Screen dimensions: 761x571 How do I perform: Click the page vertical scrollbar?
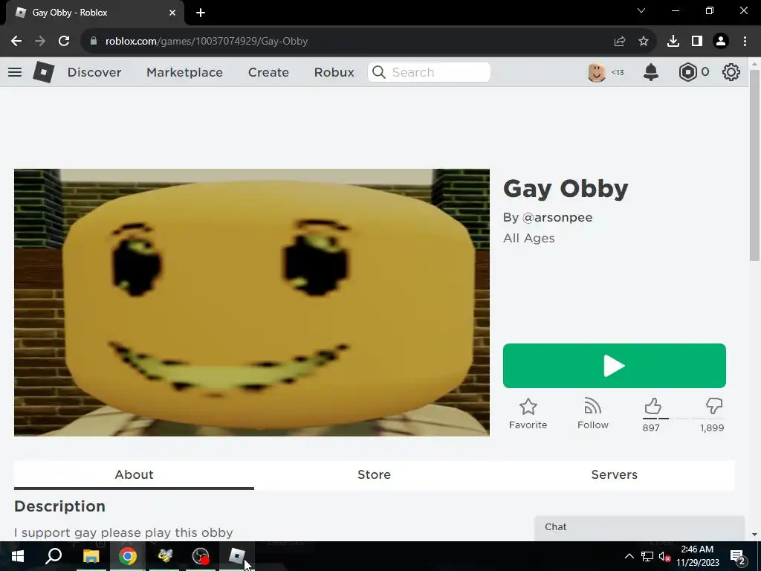754,165
